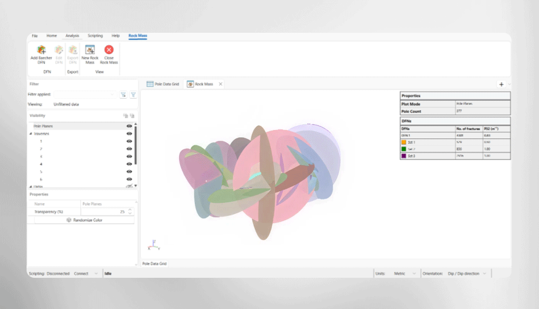Image resolution: width=539 pixels, height=309 pixels.
Task: Click the Visibility list scroll-down arrow
Action: tap(136, 185)
